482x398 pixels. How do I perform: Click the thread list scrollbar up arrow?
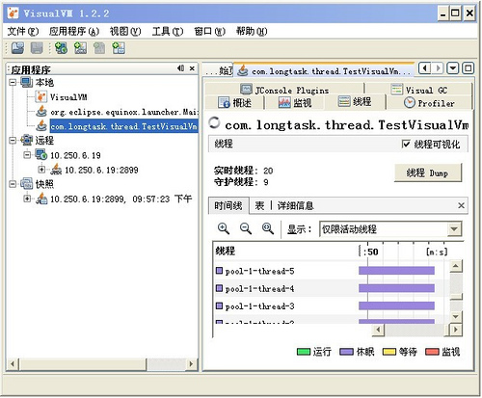tap(456, 266)
